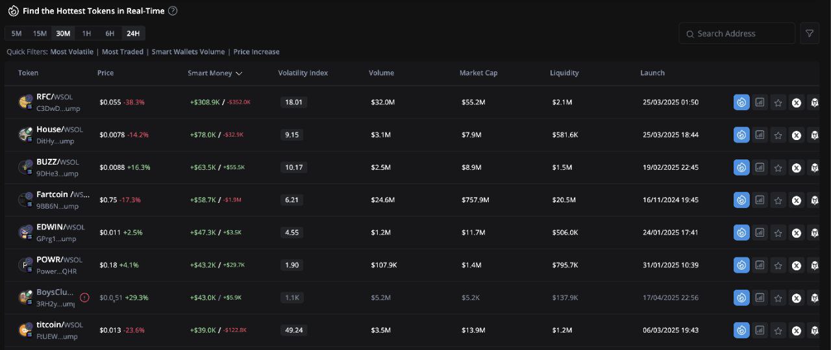Open chart icon for titcoin row
Image resolution: width=831 pixels, height=350 pixels.
[760, 331]
